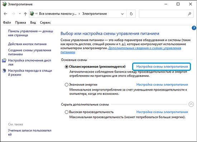This screenshot has width=197, height=142.
Task: Expand breadcrumb chevron before Электропитание
Action: (x=79, y=14)
